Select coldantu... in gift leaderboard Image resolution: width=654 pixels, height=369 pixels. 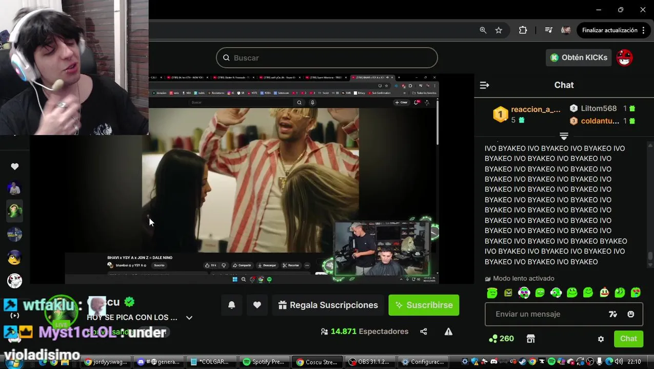tap(602, 121)
